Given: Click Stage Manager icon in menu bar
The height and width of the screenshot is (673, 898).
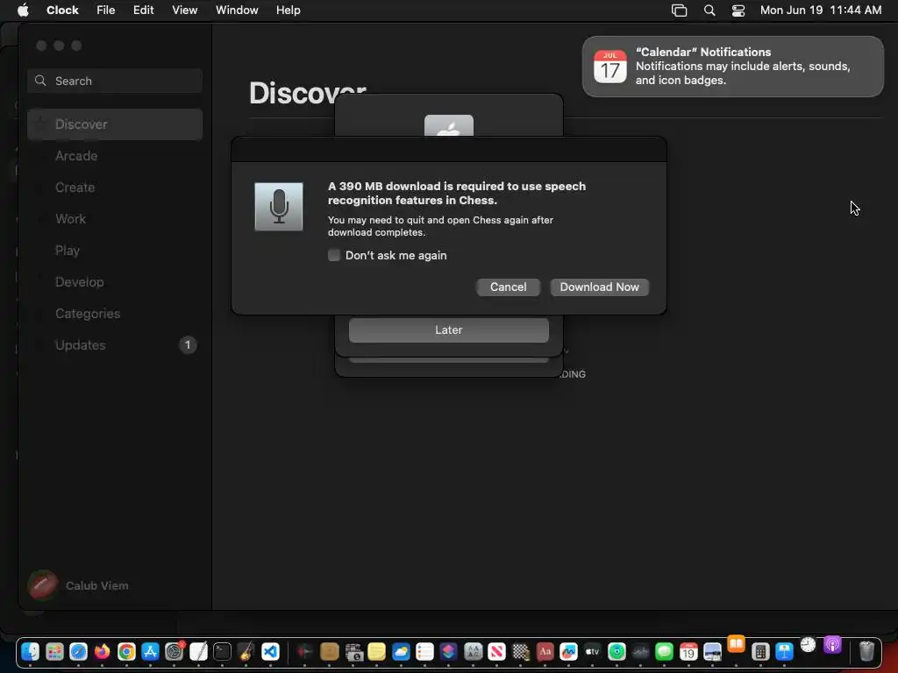Looking at the screenshot, I should click(x=680, y=11).
